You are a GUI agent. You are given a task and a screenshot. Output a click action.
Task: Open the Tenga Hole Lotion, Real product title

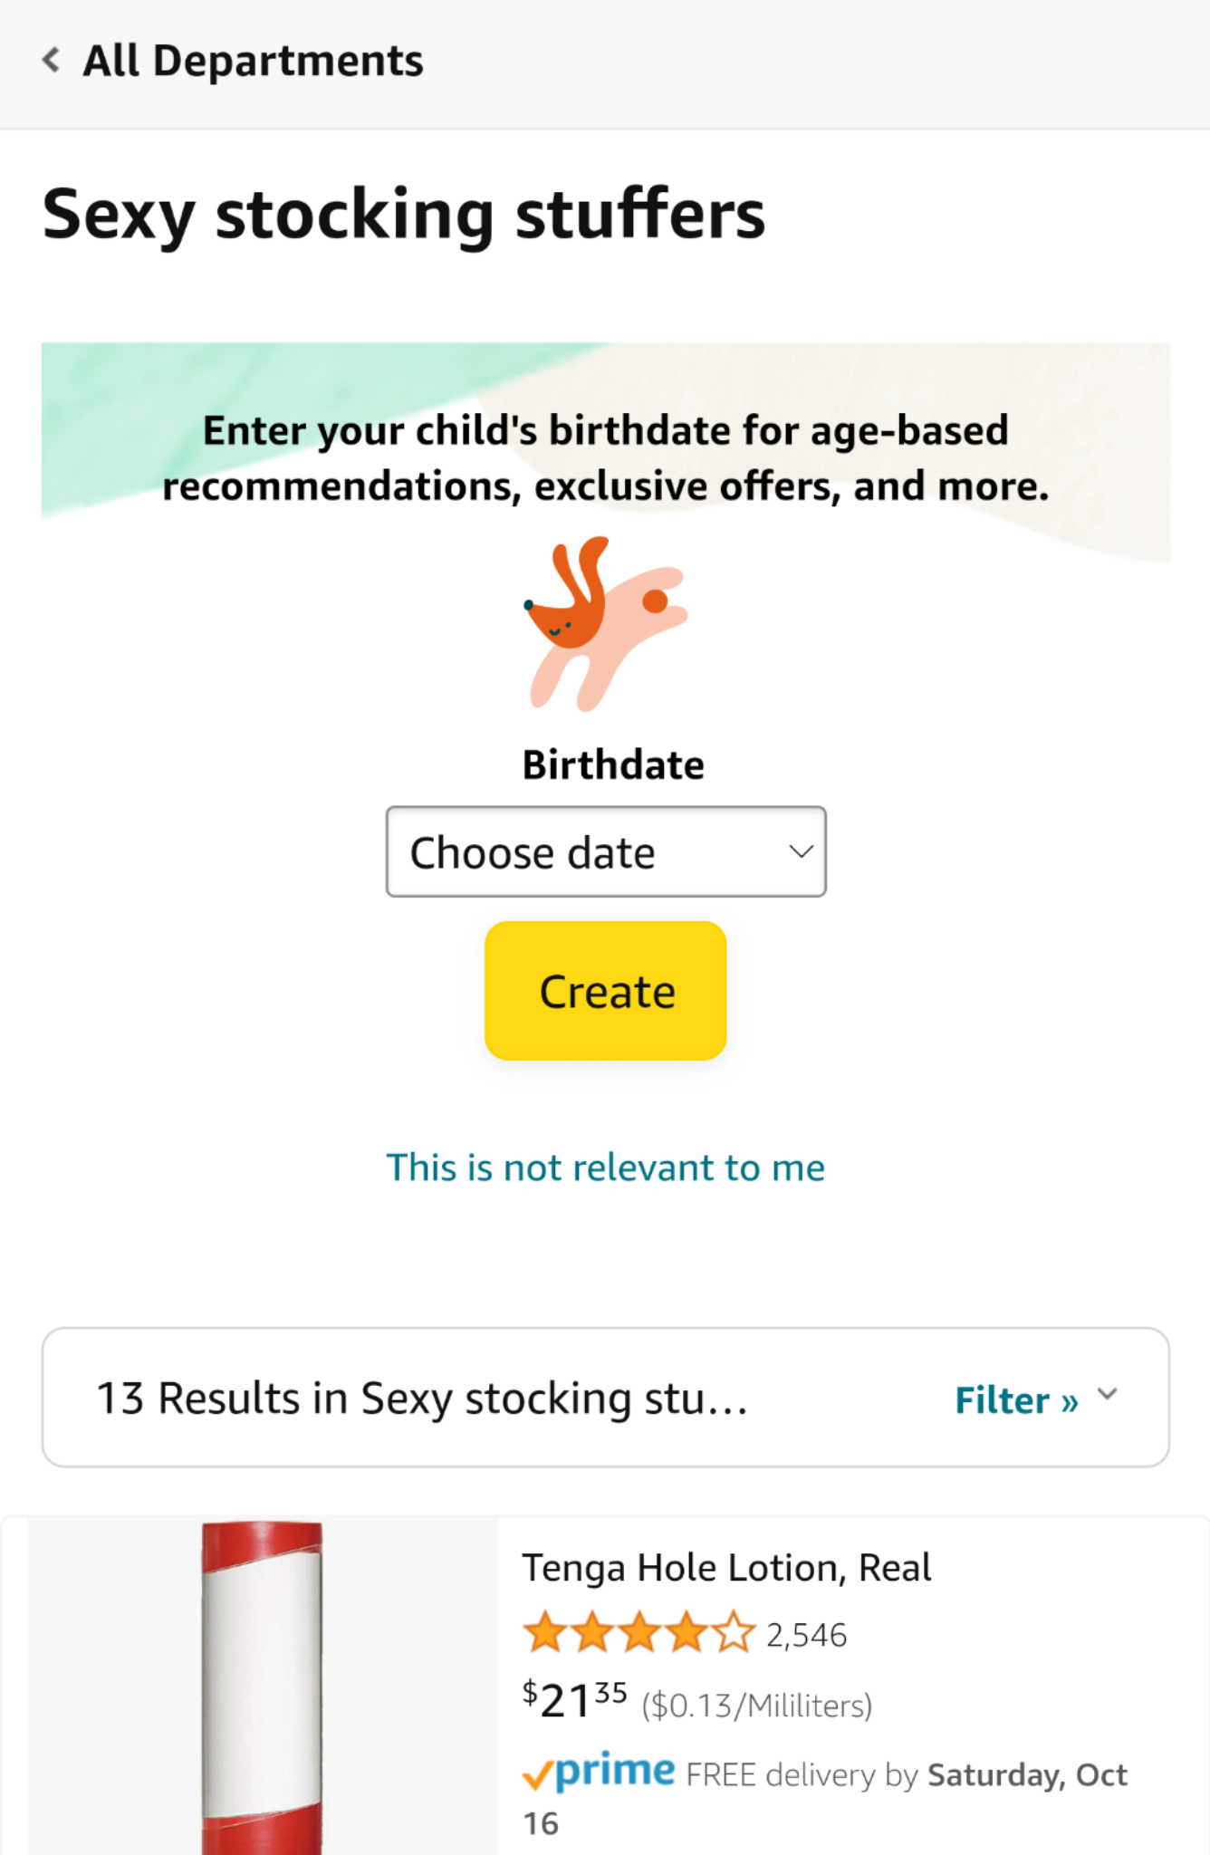click(x=726, y=1566)
